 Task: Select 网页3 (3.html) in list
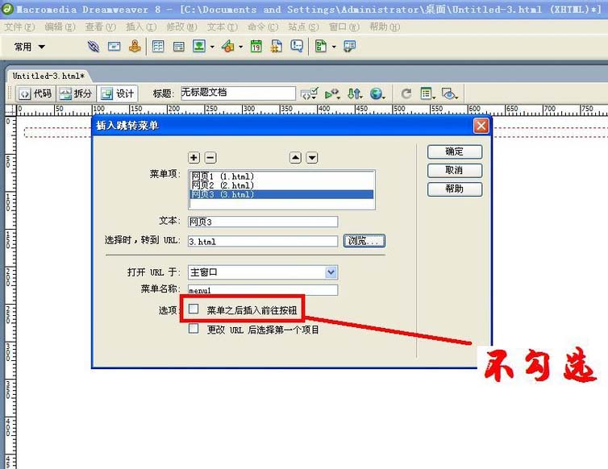pyautogui.click(x=282, y=194)
